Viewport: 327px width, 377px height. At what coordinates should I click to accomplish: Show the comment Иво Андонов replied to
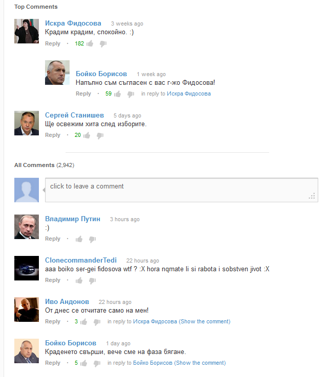point(205,321)
